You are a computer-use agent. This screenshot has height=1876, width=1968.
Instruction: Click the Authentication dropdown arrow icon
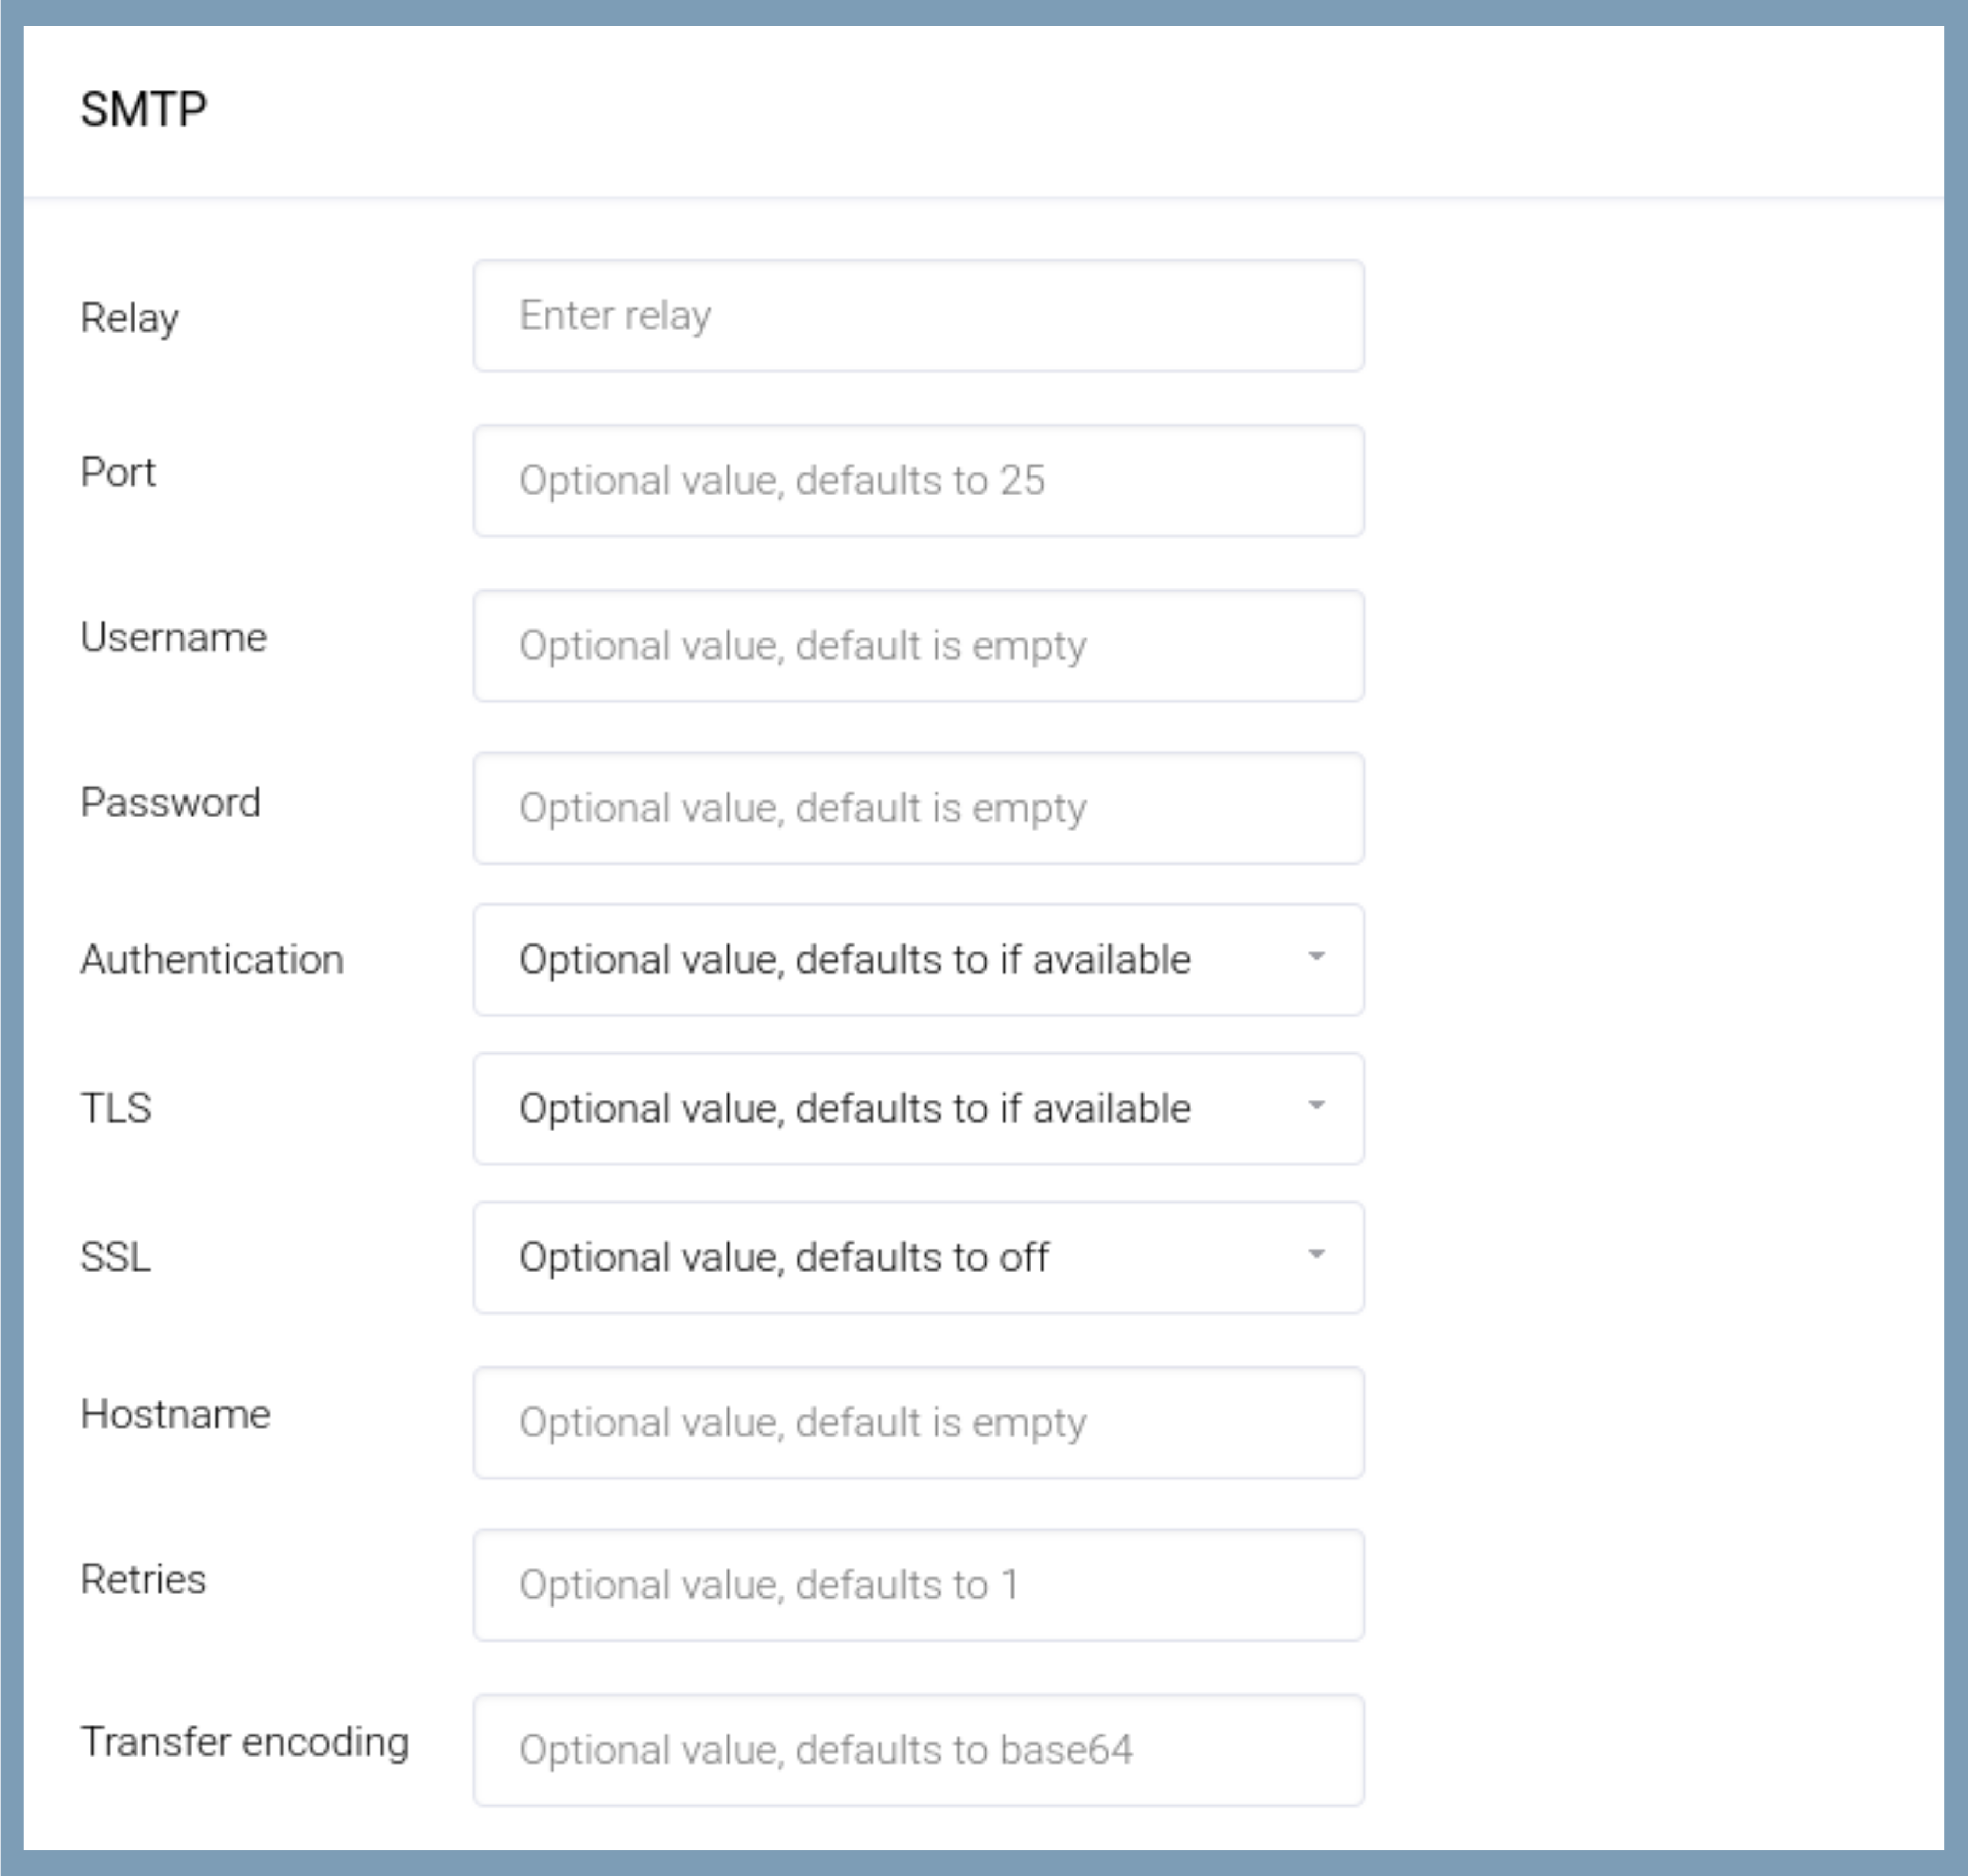point(1317,957)
